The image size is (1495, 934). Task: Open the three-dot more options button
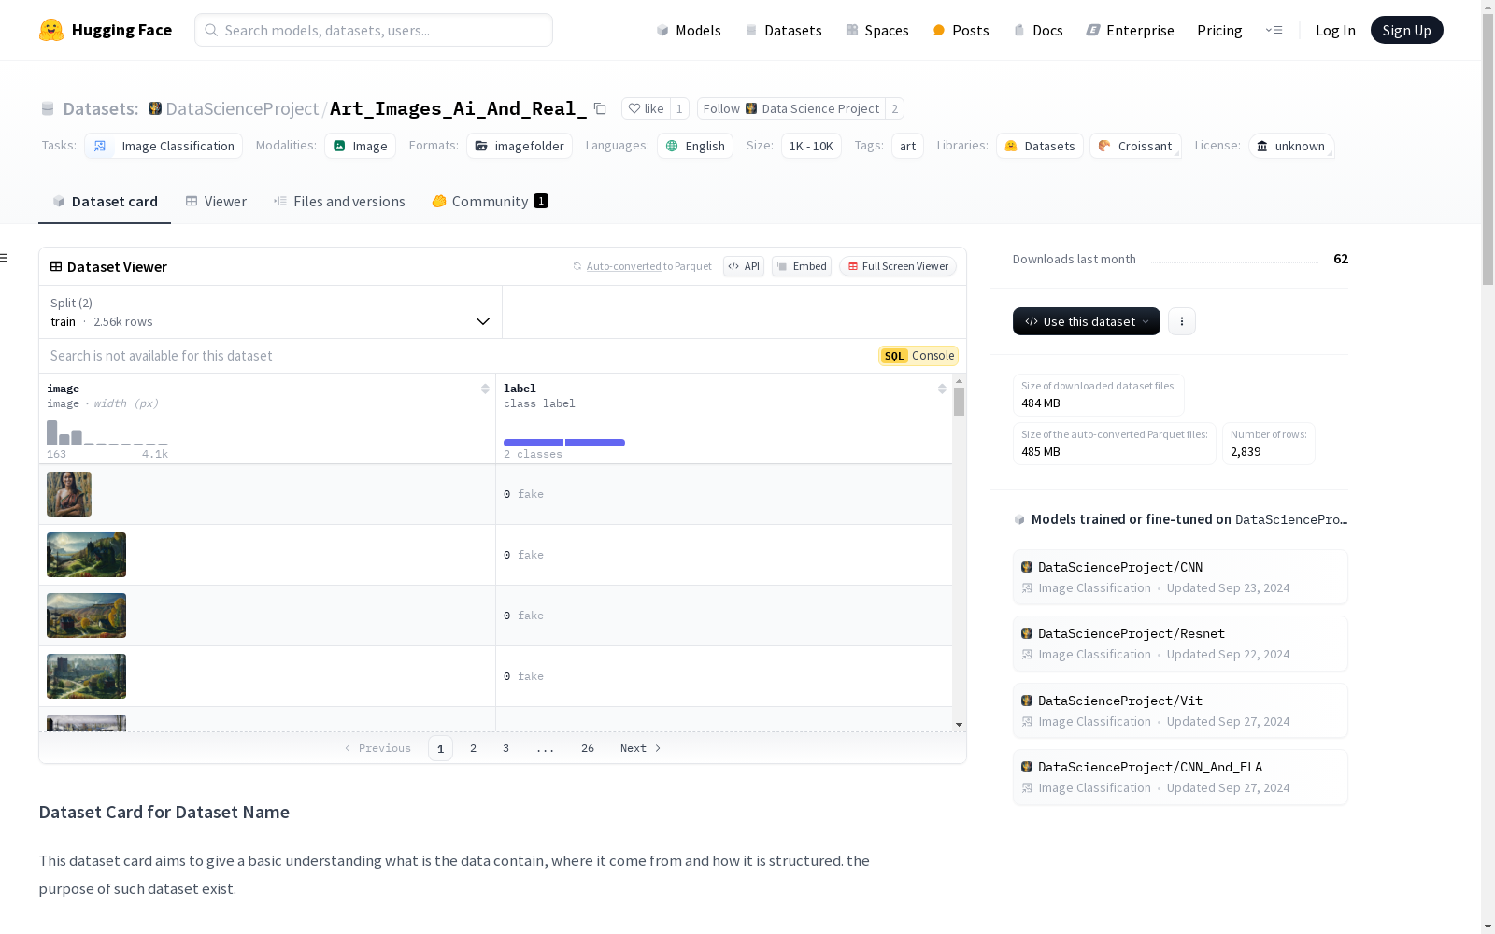pyautogui.click(x=1182, y=321)
